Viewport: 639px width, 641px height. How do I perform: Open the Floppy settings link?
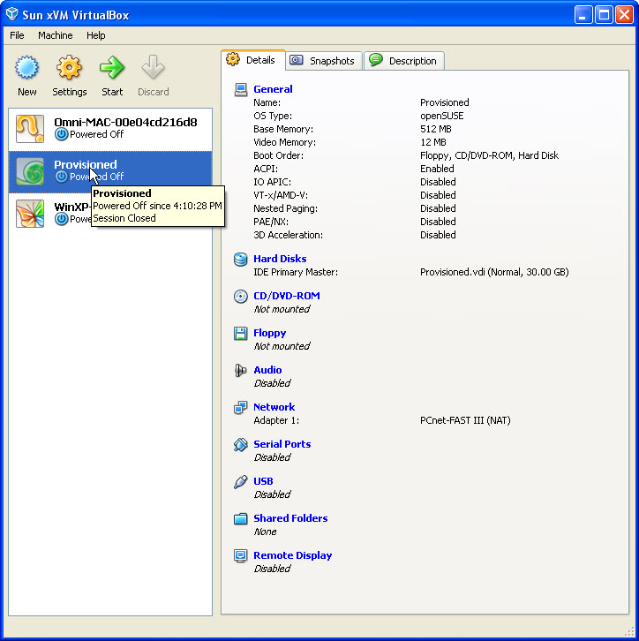[270, 333]
